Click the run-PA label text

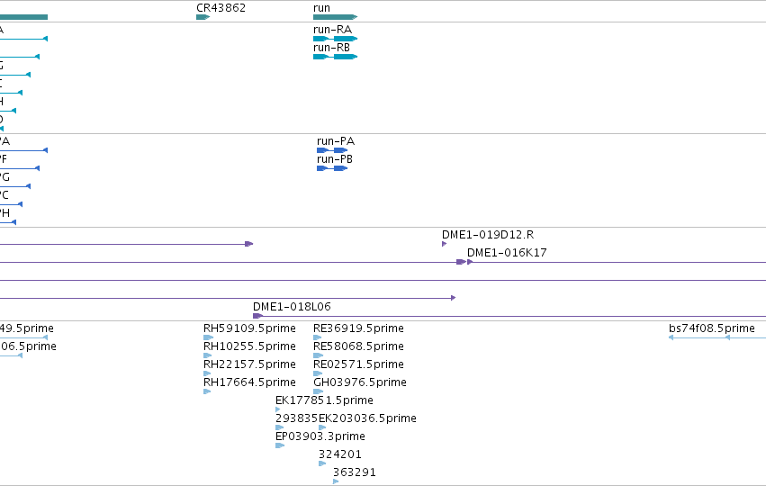point(336,141)
